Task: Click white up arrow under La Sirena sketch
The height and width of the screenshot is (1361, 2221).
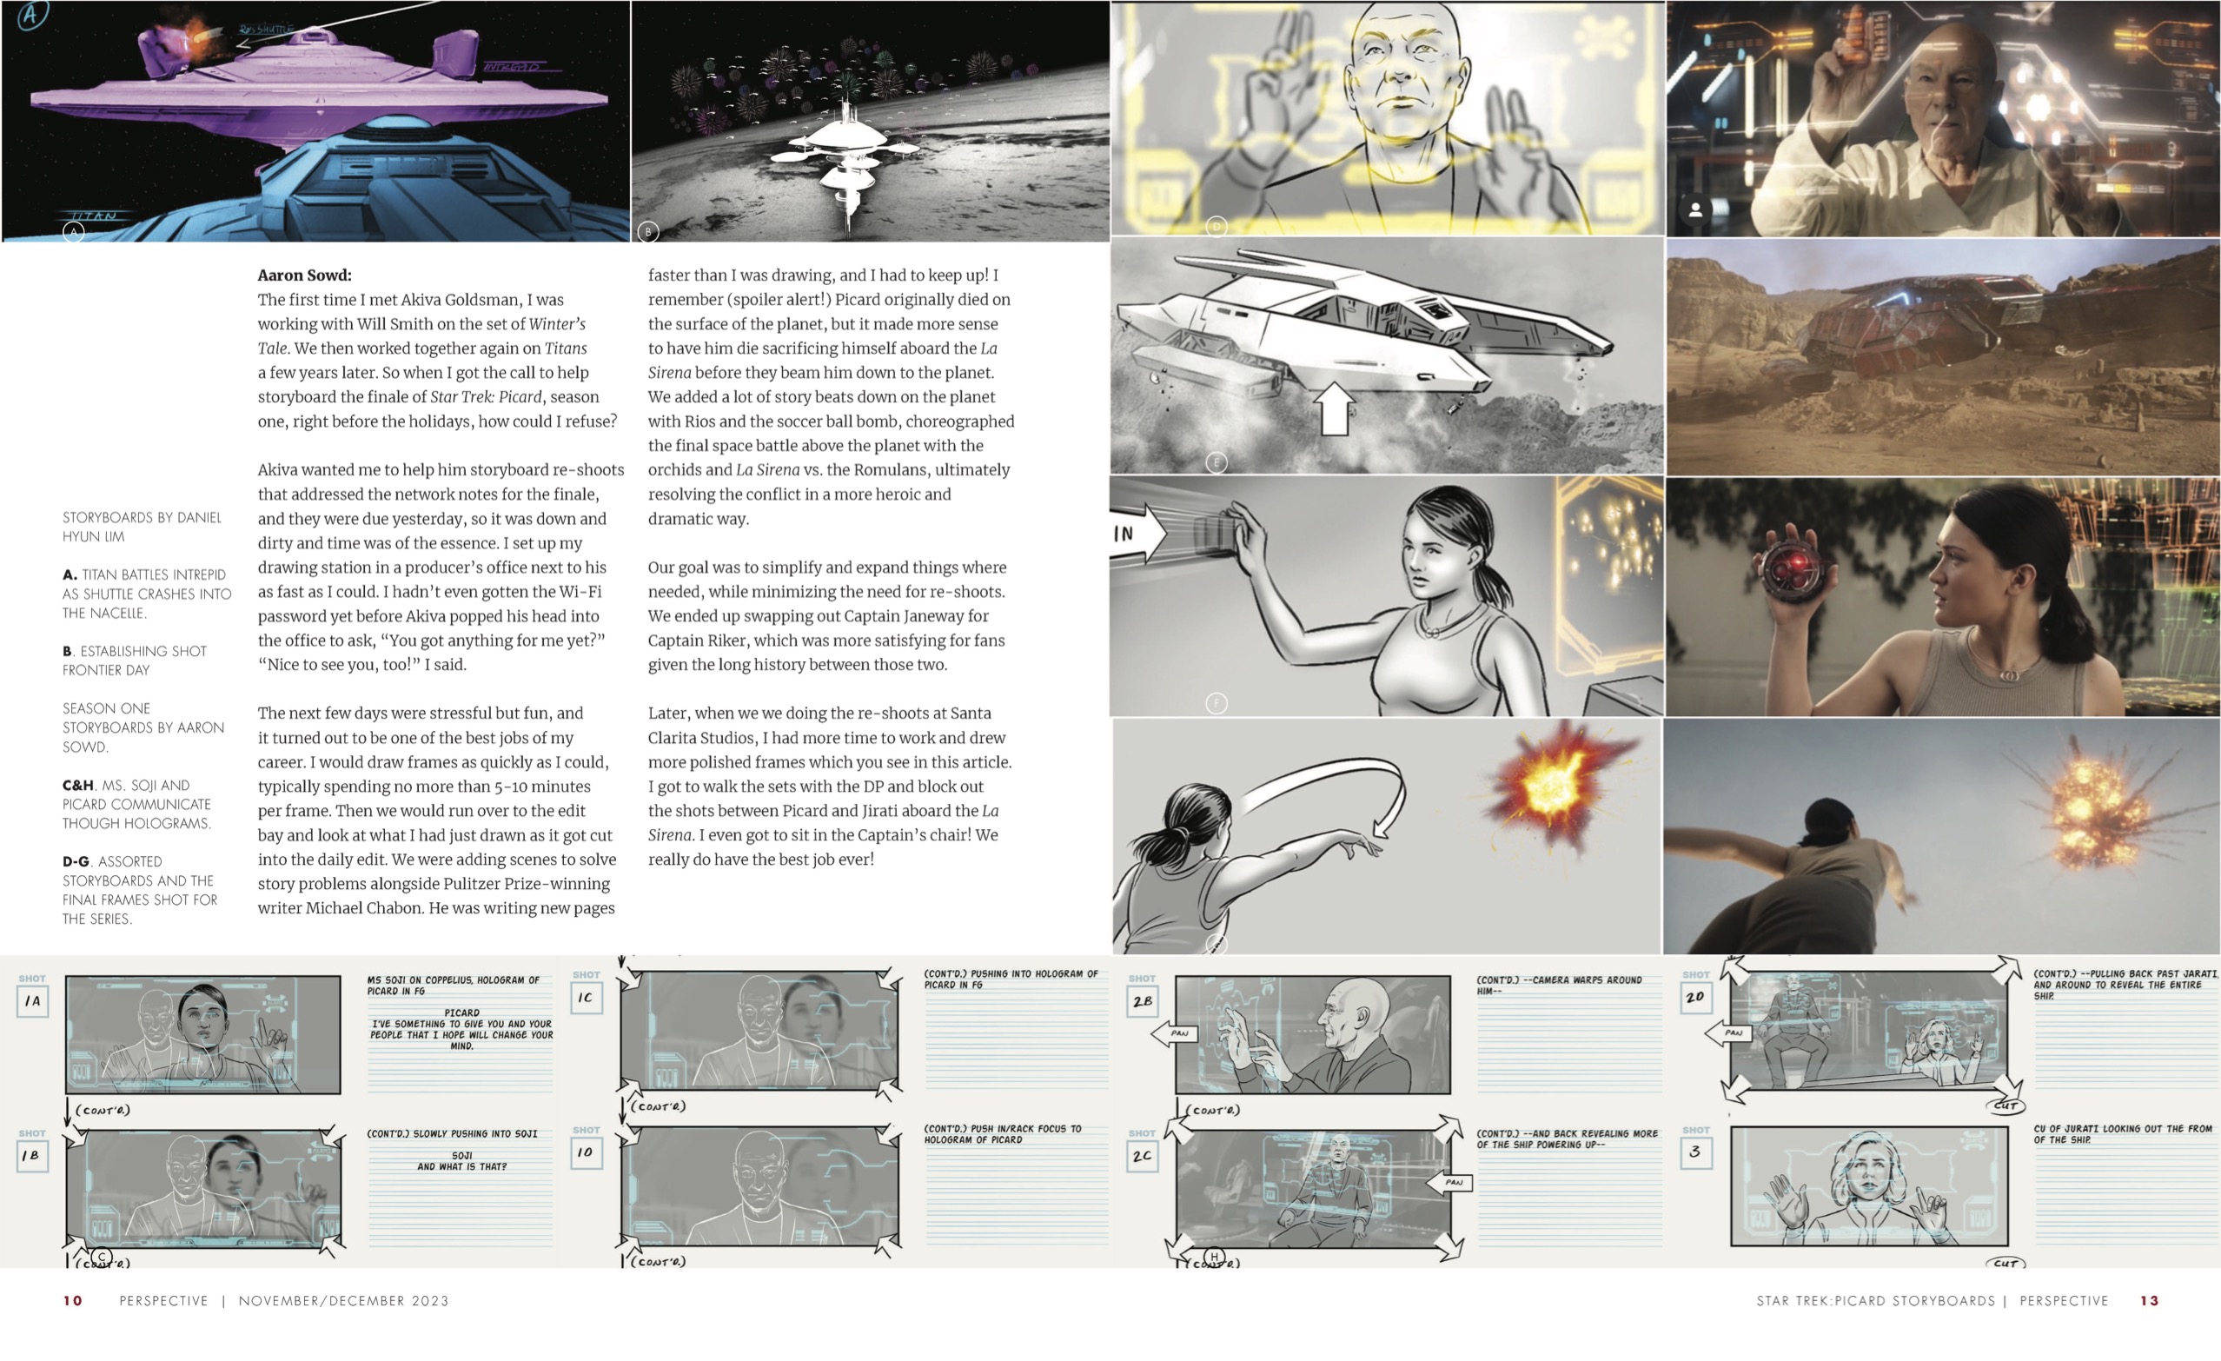Action: point(1334,408)
